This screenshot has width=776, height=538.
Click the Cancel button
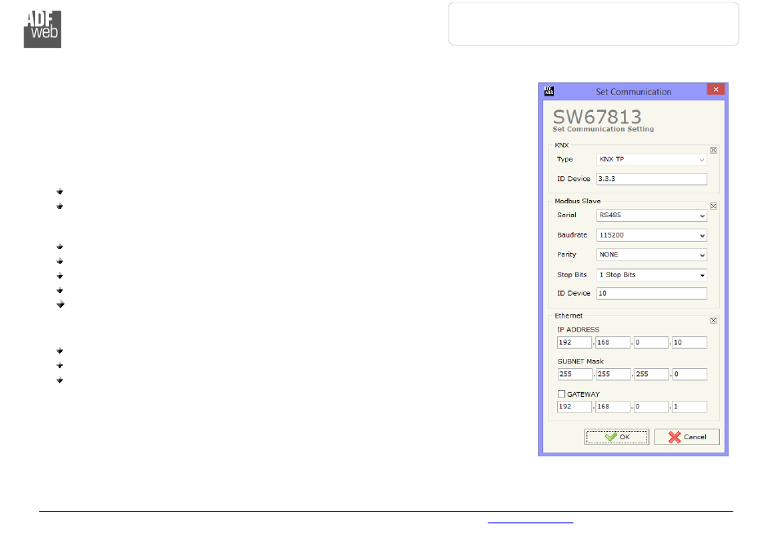tap(686, 437)
